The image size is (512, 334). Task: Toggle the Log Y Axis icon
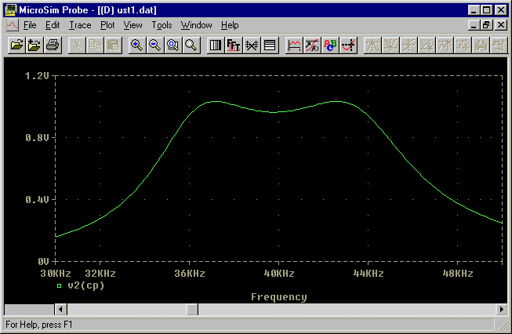[x=270, y=45]
